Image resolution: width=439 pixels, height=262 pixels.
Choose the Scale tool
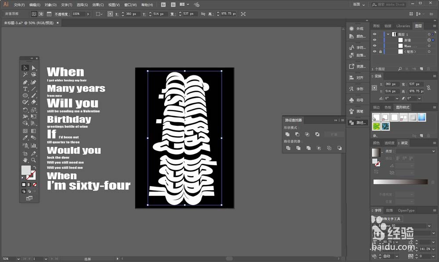[34, 110]
